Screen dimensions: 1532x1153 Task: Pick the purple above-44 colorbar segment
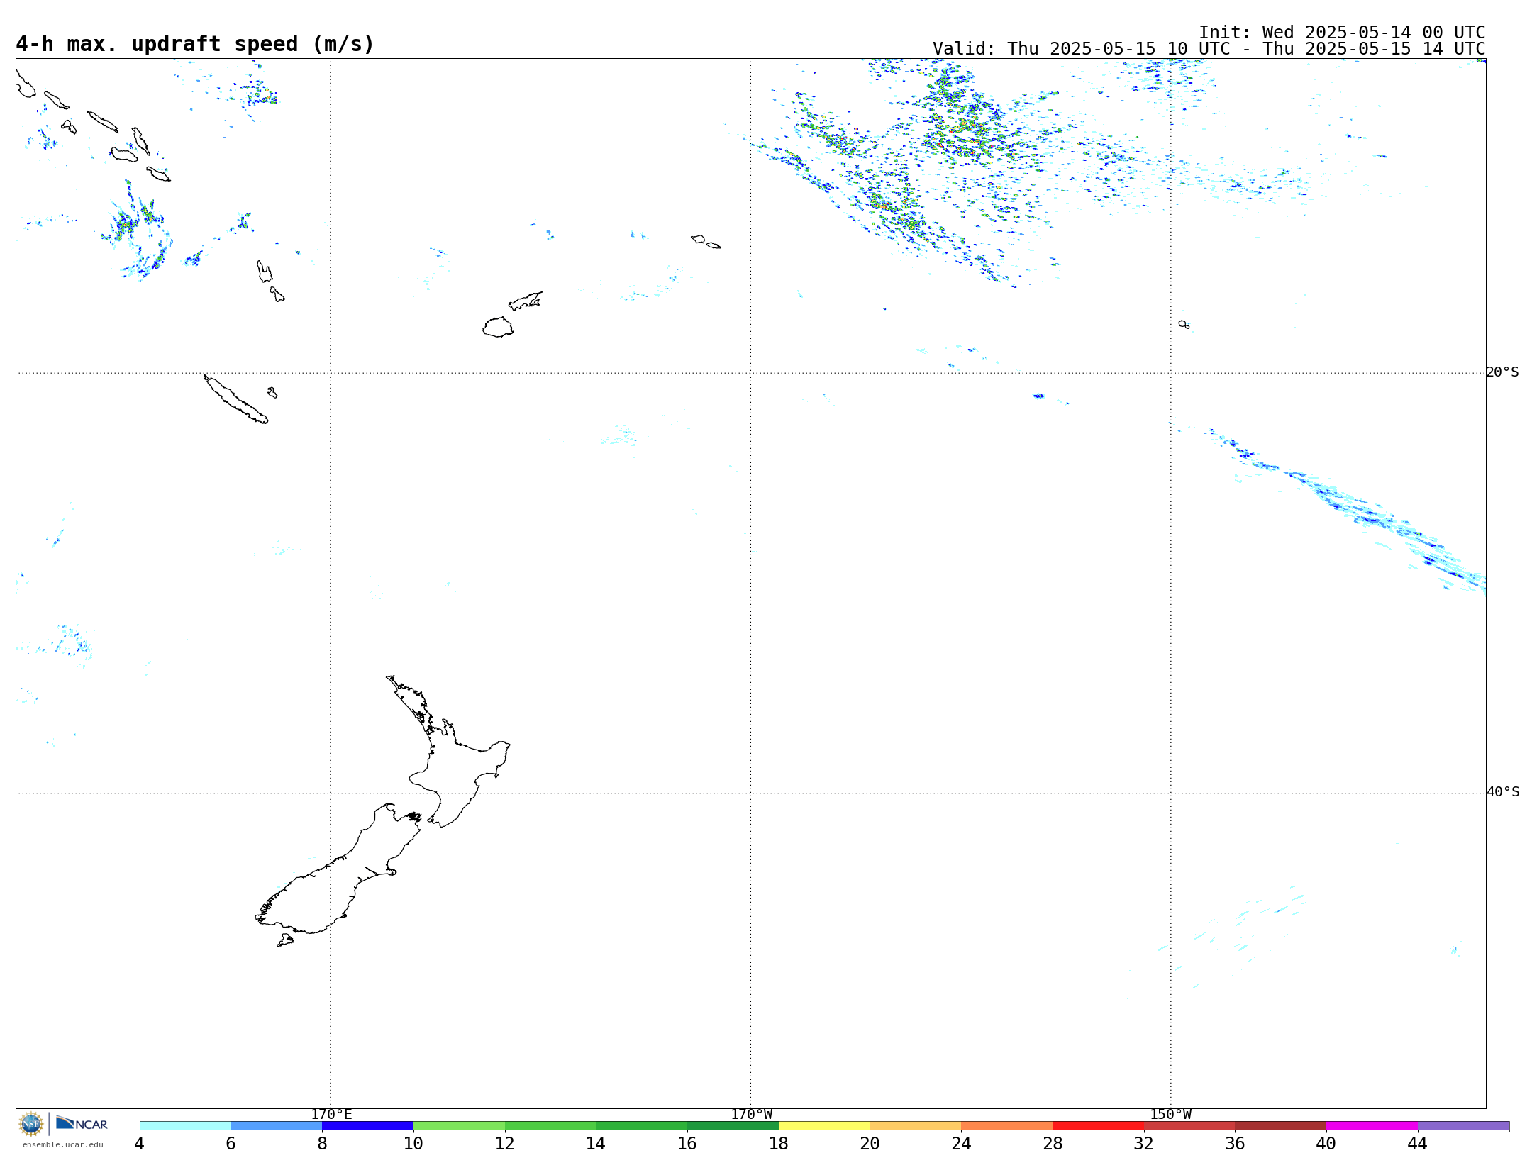tap(1463, 1125)
